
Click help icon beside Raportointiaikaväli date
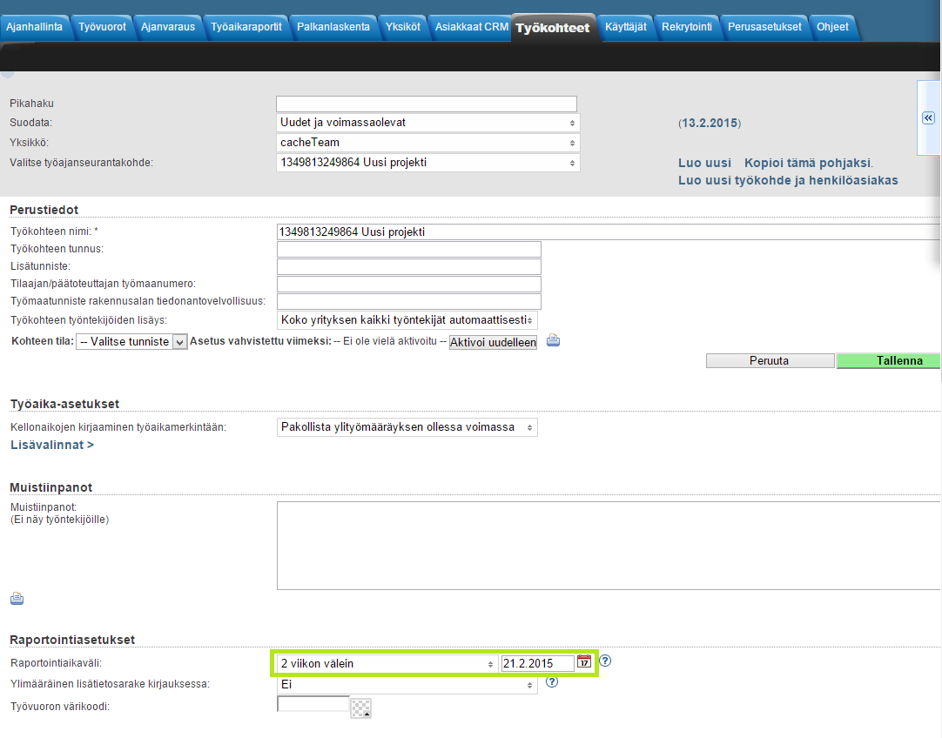pyautogui.click(x=605, y=661)
